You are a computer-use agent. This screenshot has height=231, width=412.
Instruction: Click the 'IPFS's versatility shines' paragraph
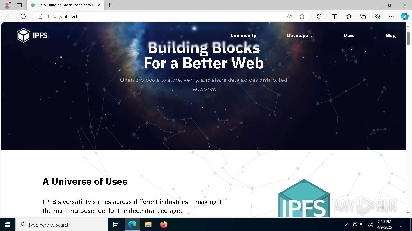(x=132, y=206)
